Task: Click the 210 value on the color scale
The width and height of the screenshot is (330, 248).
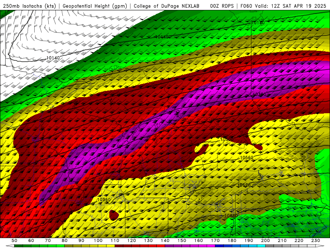Action: [283, 241]
